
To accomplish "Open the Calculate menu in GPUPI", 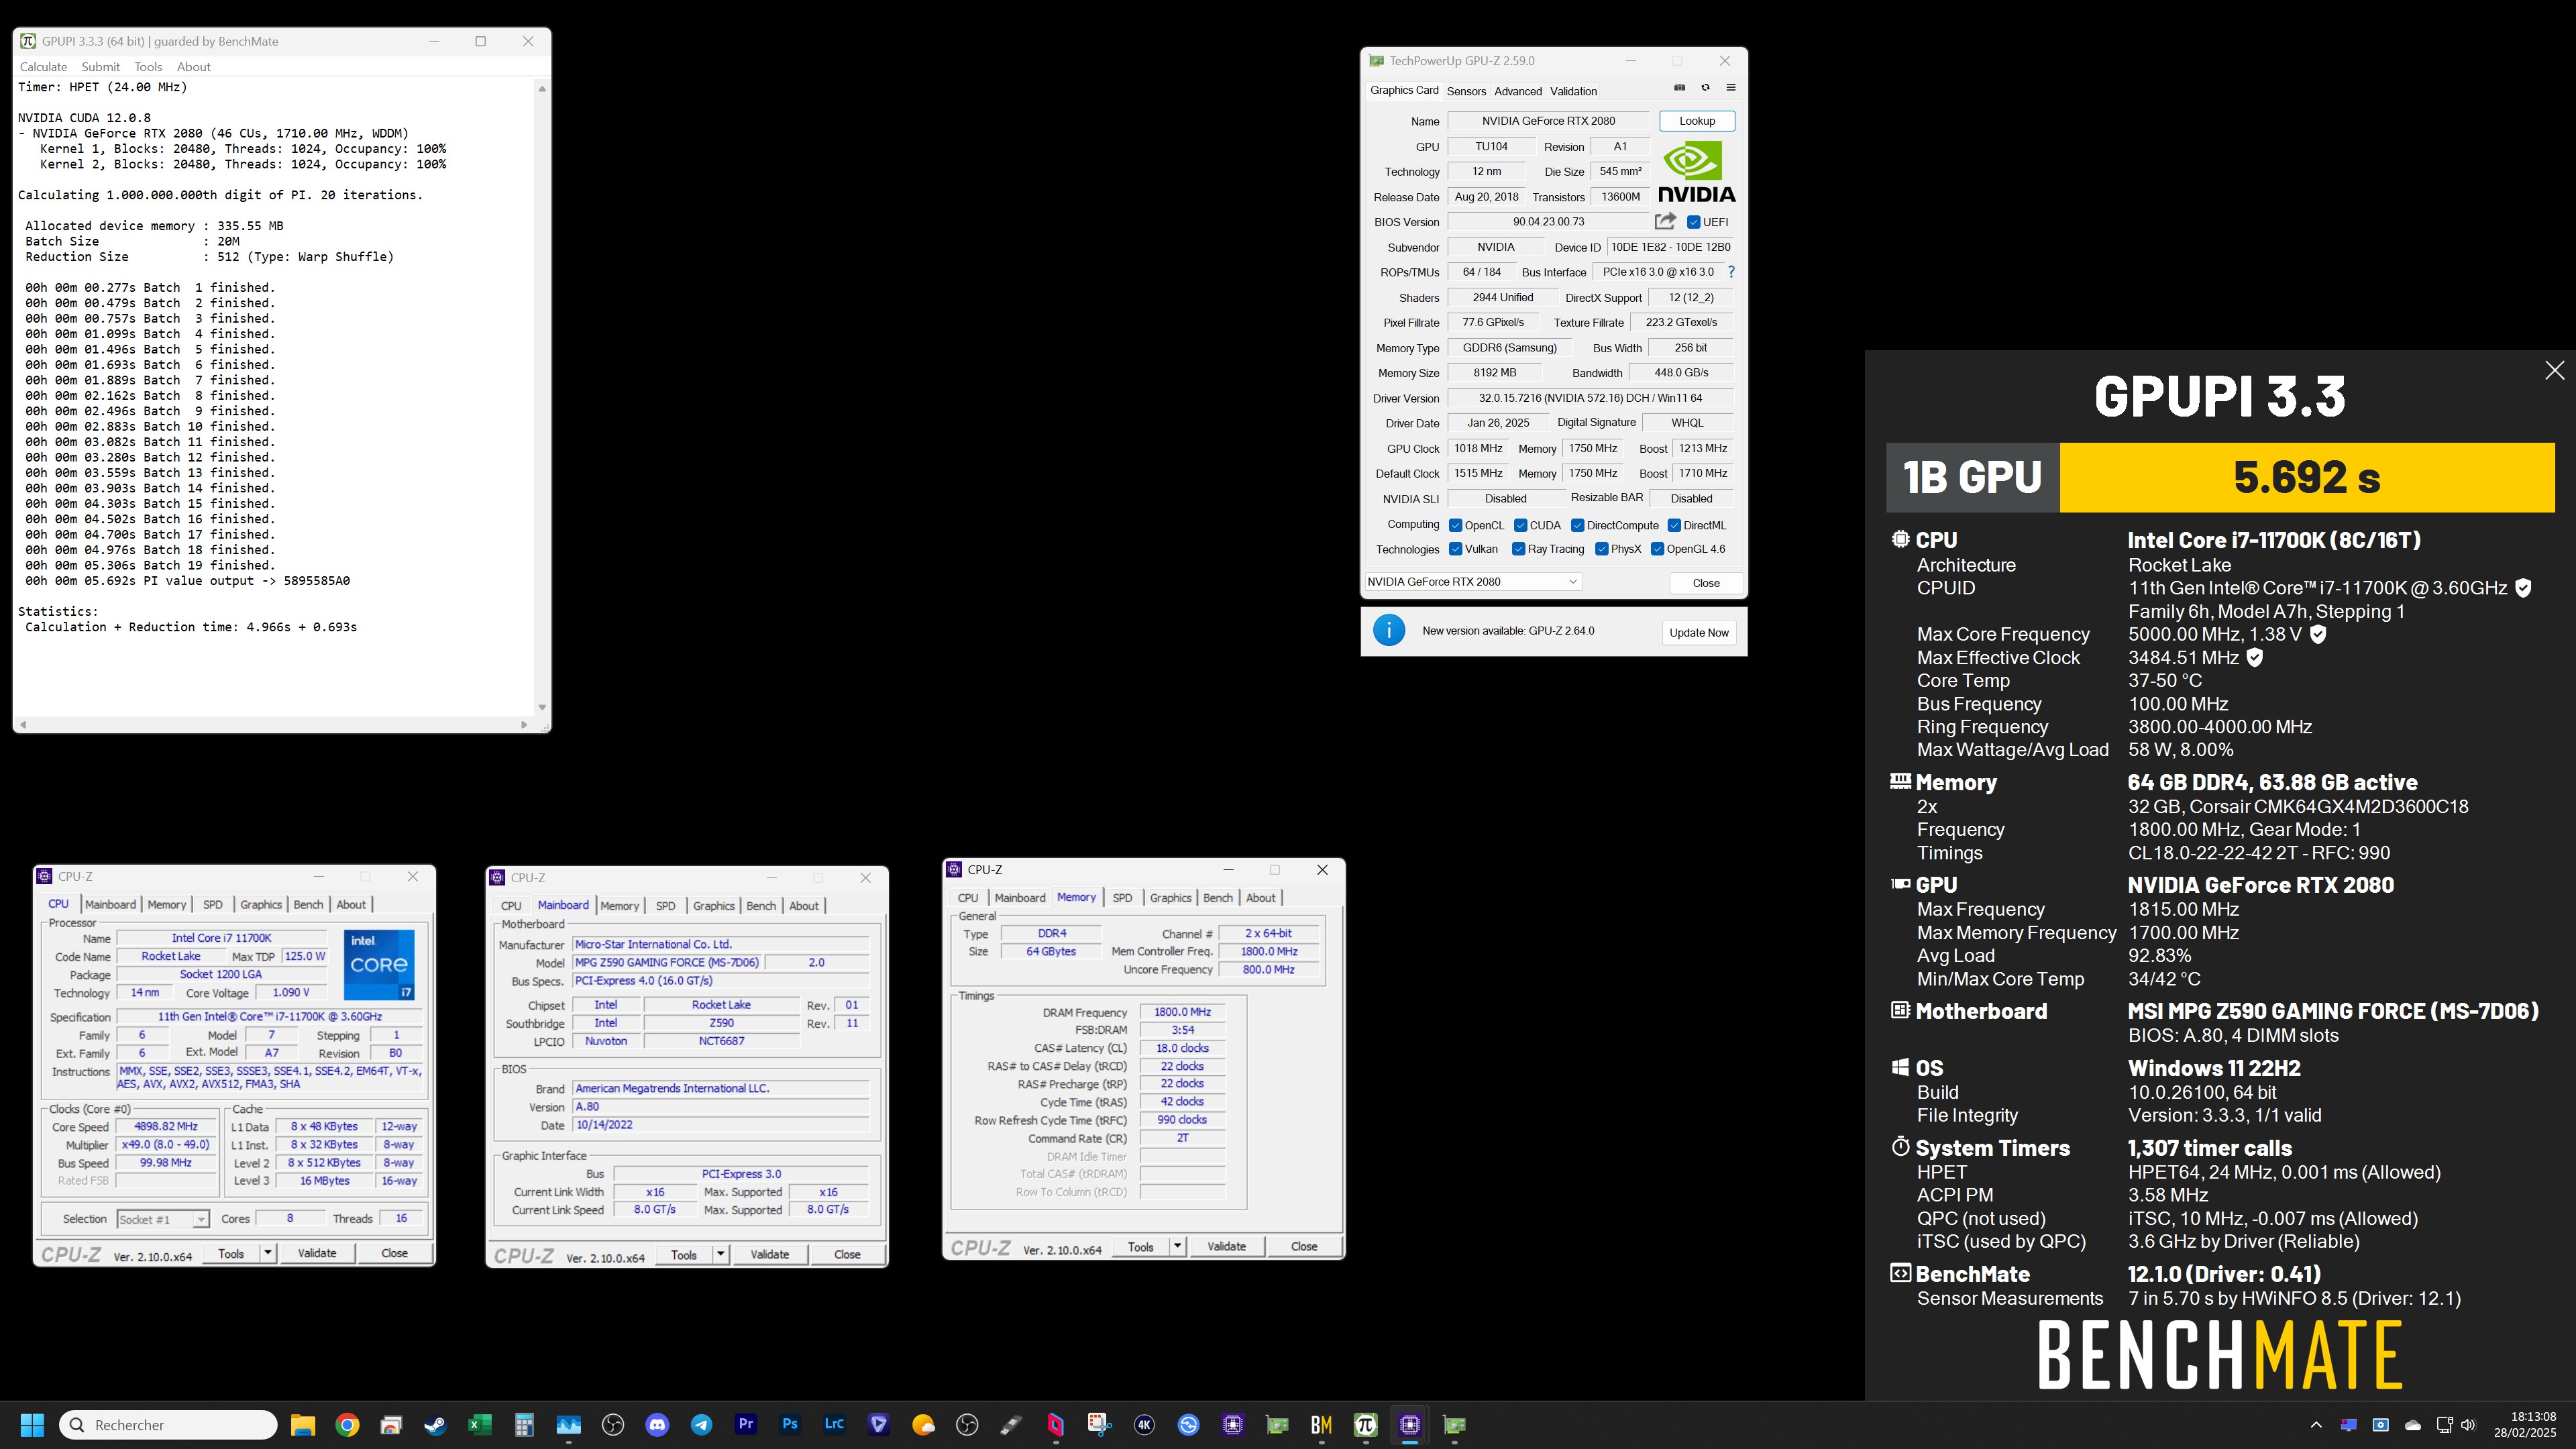I will [x=43, y=67].
